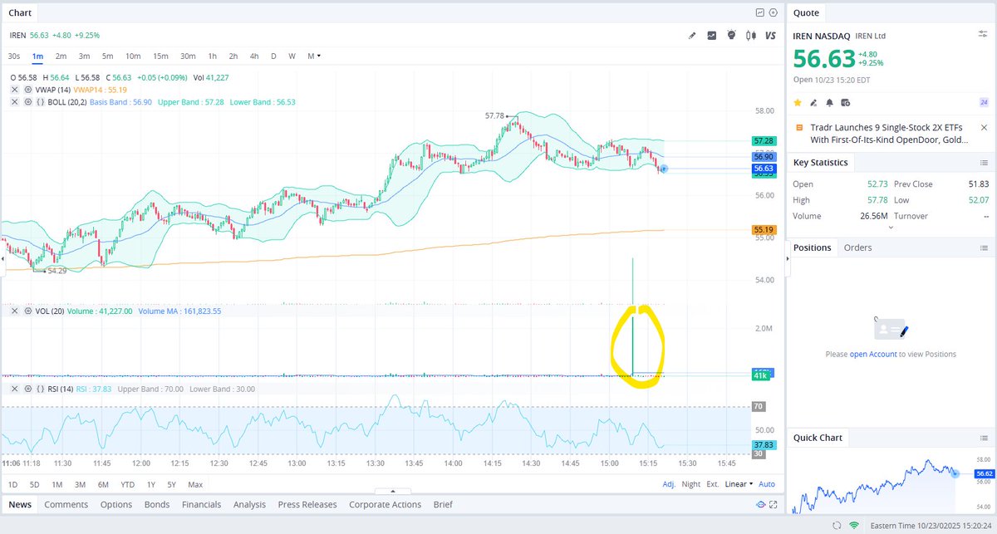The image size is (997, 534).
Task: Open Positions panel list menu icon
Action: tap(984, 247)
